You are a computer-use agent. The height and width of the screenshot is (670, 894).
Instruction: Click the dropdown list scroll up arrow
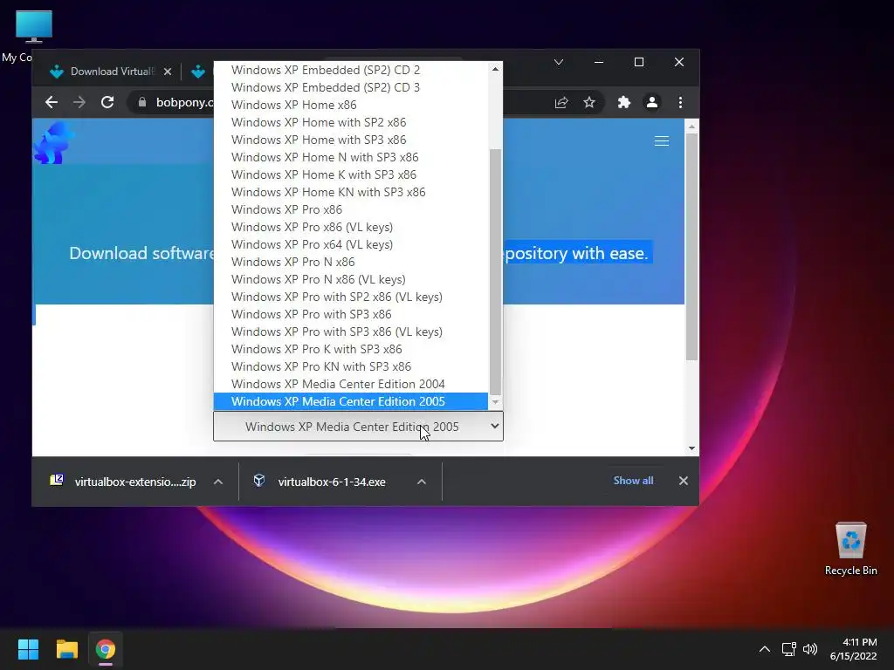coord(496,69)
